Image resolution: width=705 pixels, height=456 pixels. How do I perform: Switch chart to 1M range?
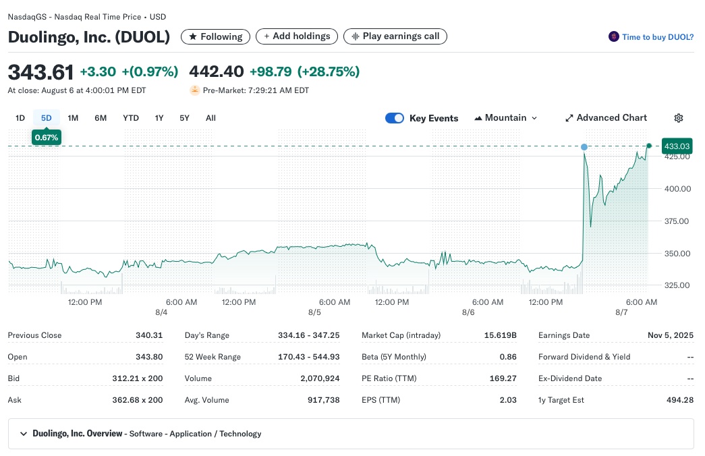click(x=73, y=118)
